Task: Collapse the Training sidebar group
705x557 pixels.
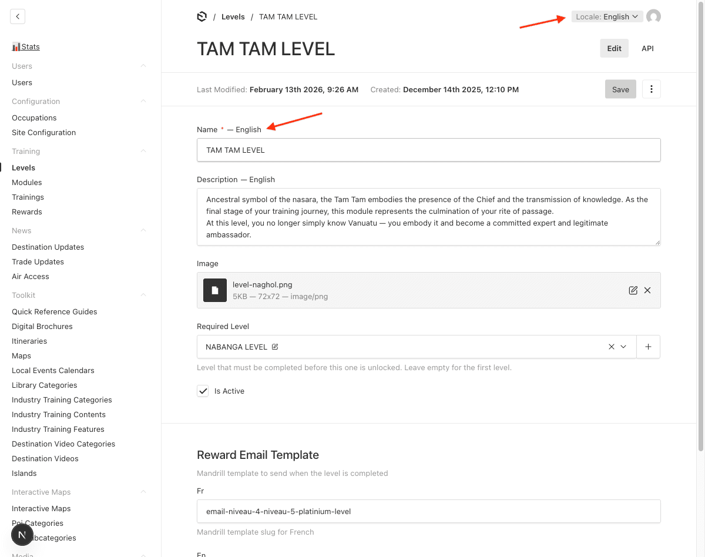Action: pyautogui.click(x=143, y=151)
